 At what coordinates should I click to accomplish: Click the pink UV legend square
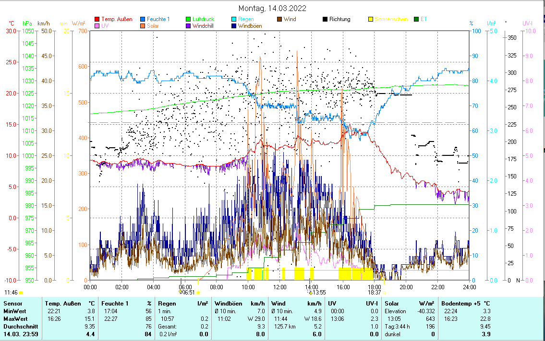tap(97, 26)
